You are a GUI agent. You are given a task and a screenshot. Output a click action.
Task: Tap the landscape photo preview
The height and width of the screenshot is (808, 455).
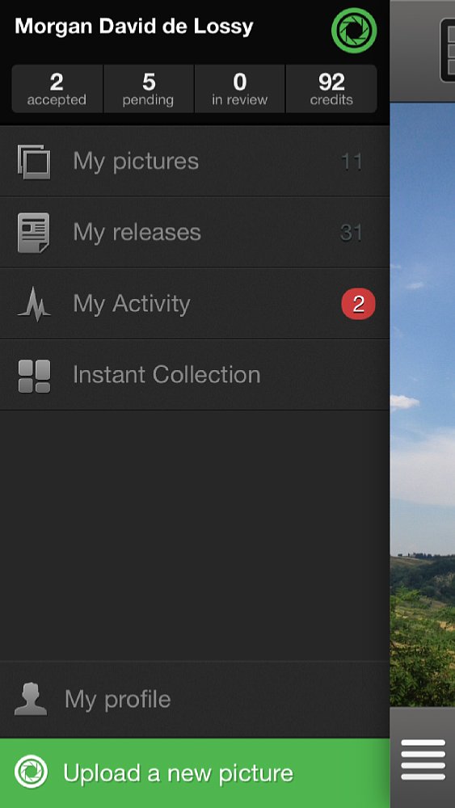(x=423, y=405)
